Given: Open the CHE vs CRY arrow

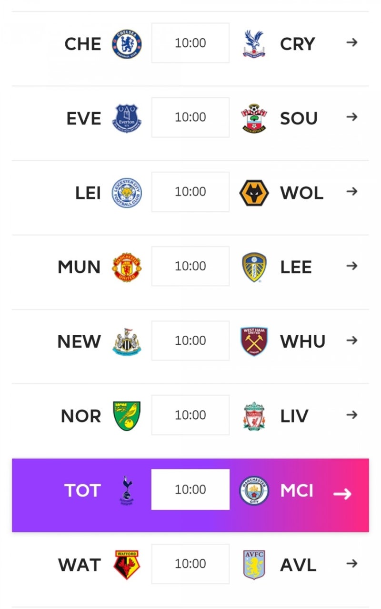Looking at the screenshot, I should coord(352,42).
